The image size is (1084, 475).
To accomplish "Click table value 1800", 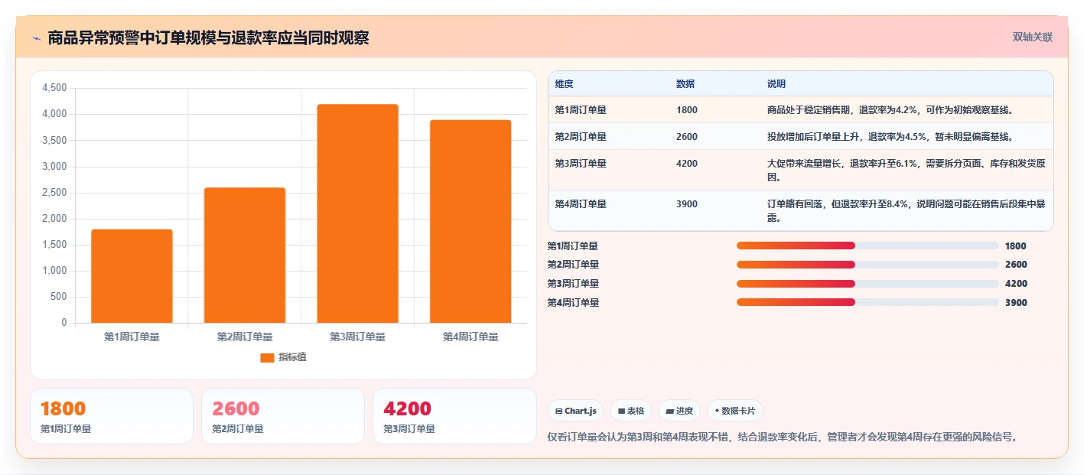I will 687,109.
